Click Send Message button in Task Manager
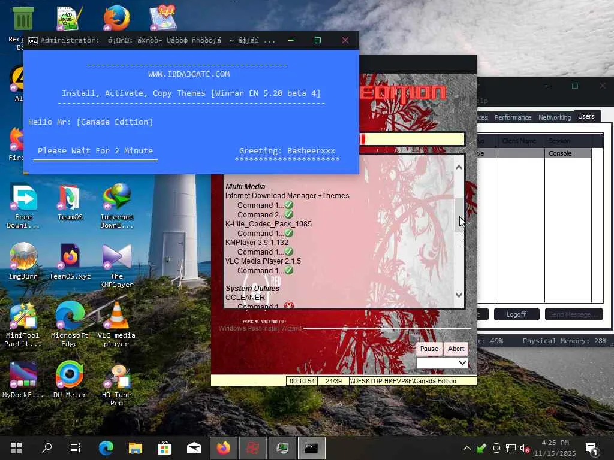Image resolution: width=614 pixels, height=460 pixels. pyautogui.click(x=574, y=314)
